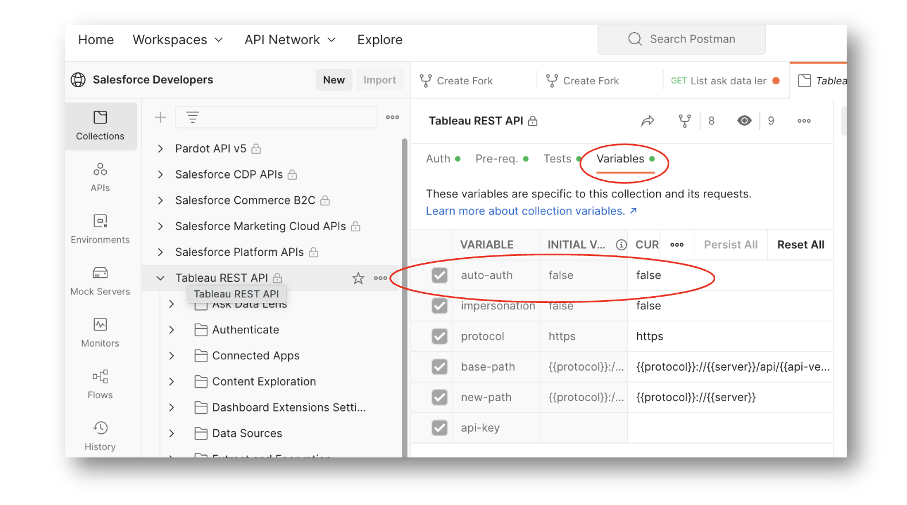Click the lock icon beside Tableau REST API title
Viewport: 907px width, 505px height.
(x=533, y=121)
